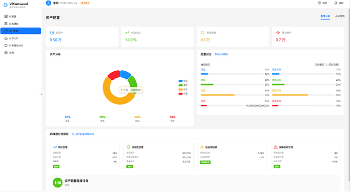
Task: Click the current cash 12% progress bar
Action: 232,74
